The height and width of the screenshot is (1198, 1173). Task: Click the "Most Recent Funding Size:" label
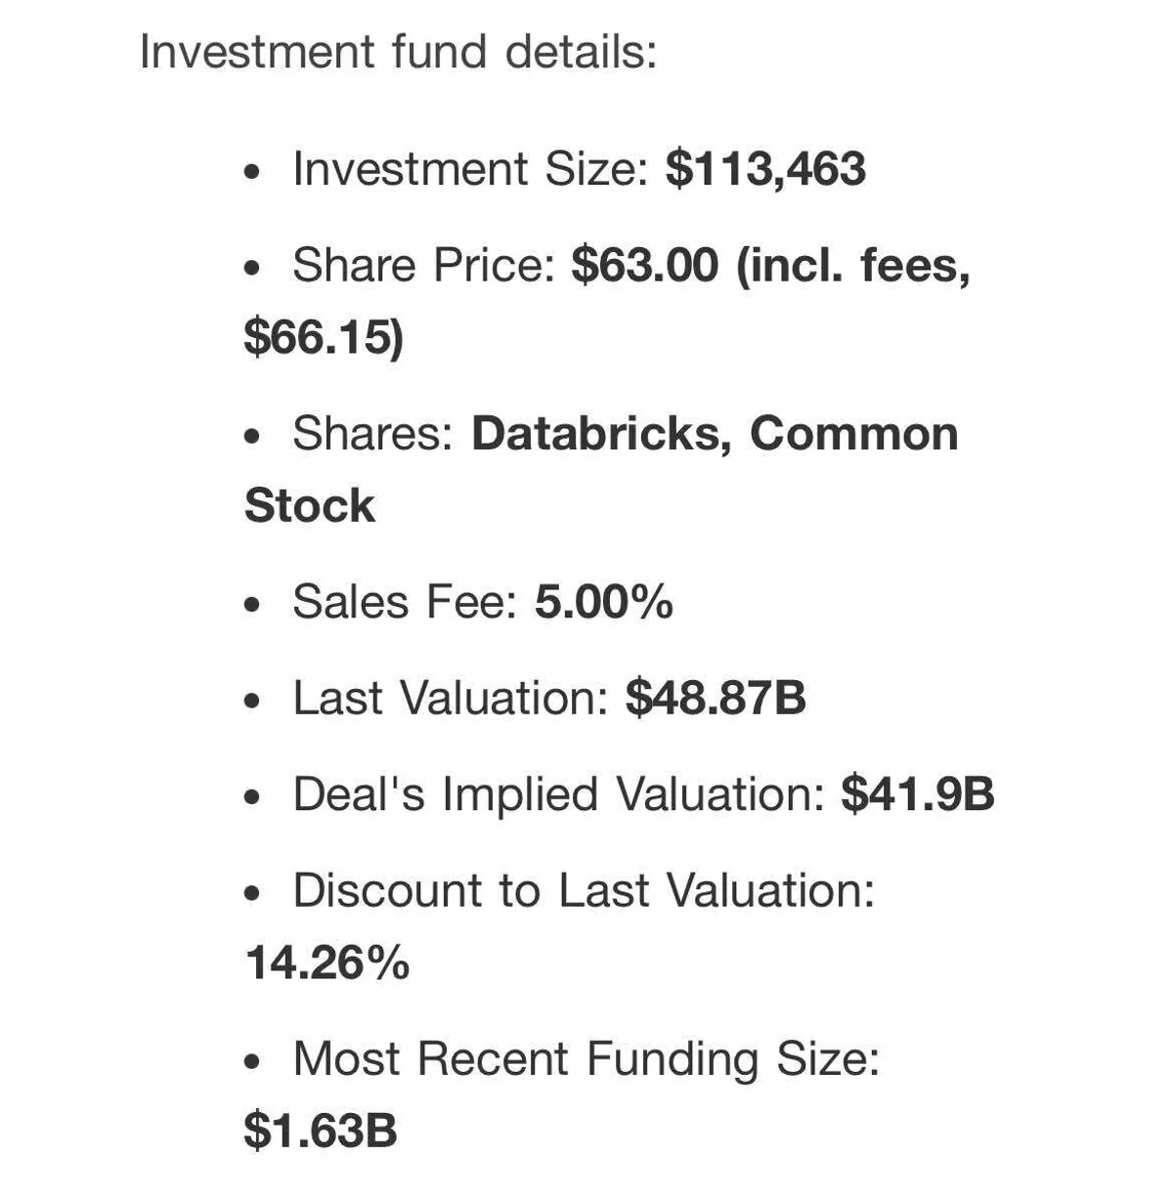pos(586,1059)
